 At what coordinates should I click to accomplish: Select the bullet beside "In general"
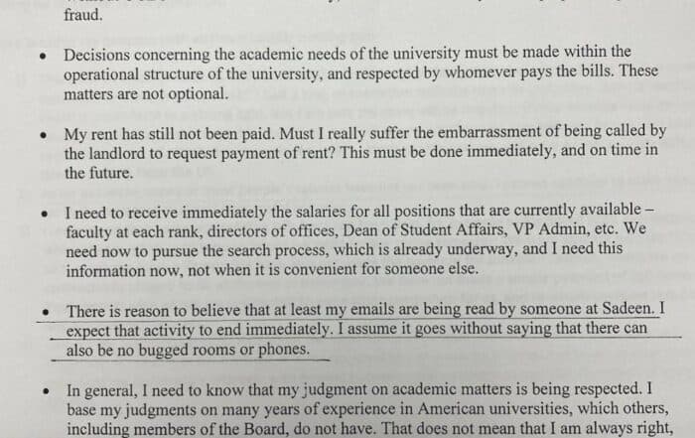(x=47, y=390)
